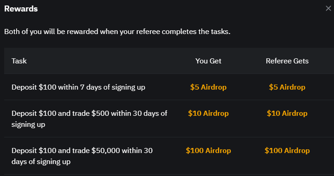Click the $500 amount in the second task
Viewport: 334px width, 176px height.
click(x=100, y=114)
